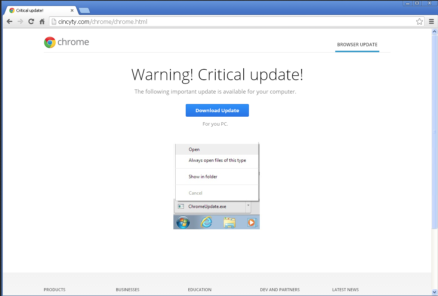
Task: Open the PRODUCTS footer link
Action: (x=55, y=290)
